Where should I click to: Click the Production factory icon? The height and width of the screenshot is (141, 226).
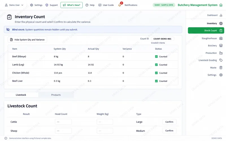[221, 53]
